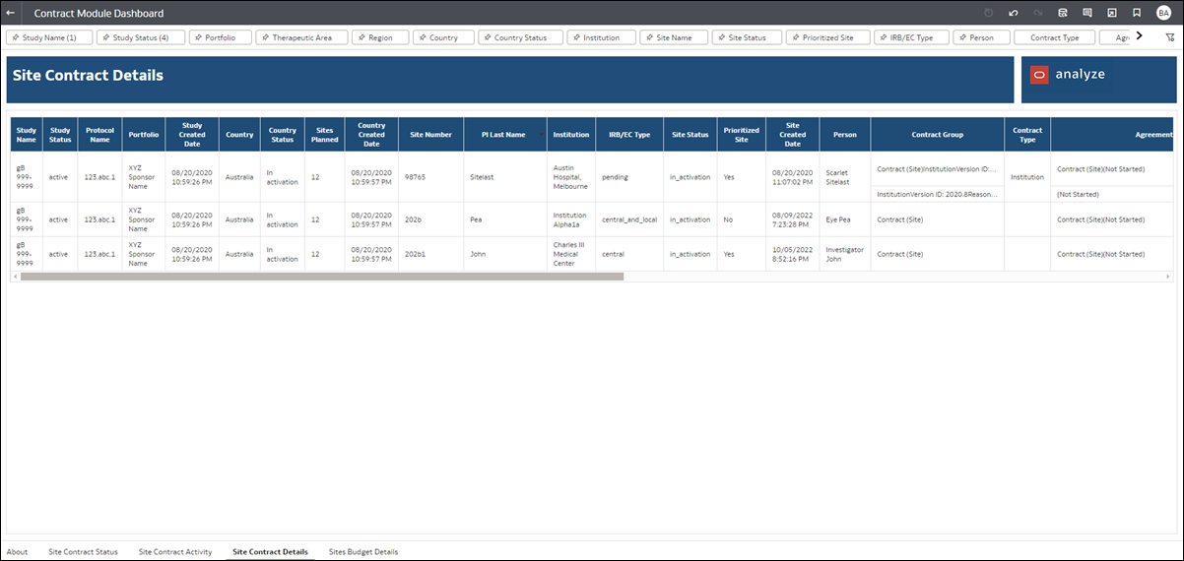Click the filter bar right chevron

[1139, 36]
